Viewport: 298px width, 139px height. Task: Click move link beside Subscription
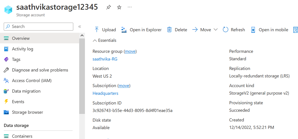coord(124,86)
